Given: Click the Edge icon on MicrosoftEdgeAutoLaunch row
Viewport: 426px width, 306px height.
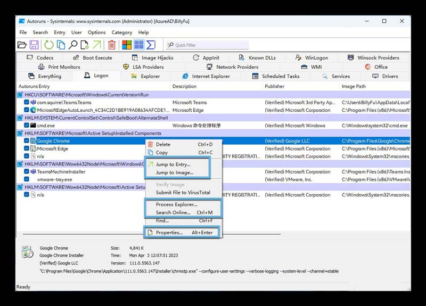Looking at the screenshot, I should pyautogui.click(x=33, y=110).
